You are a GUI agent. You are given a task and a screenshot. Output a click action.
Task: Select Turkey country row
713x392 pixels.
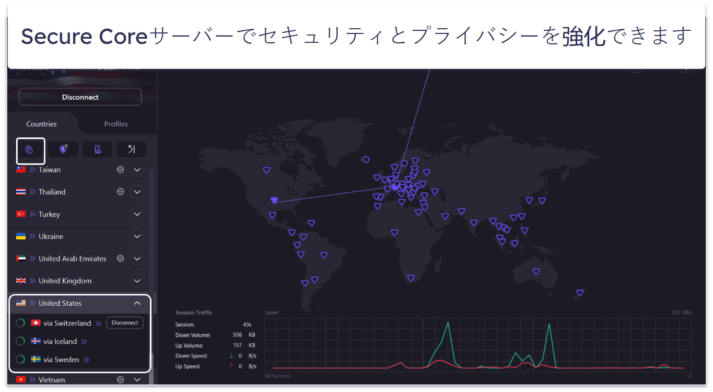[x=78, y=214]
